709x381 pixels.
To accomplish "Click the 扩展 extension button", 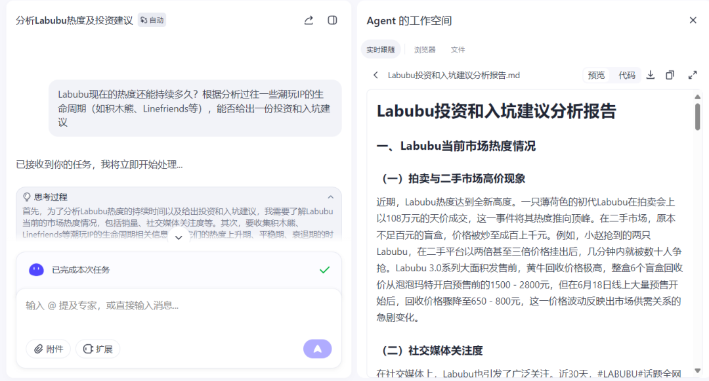I will [98, 349].
